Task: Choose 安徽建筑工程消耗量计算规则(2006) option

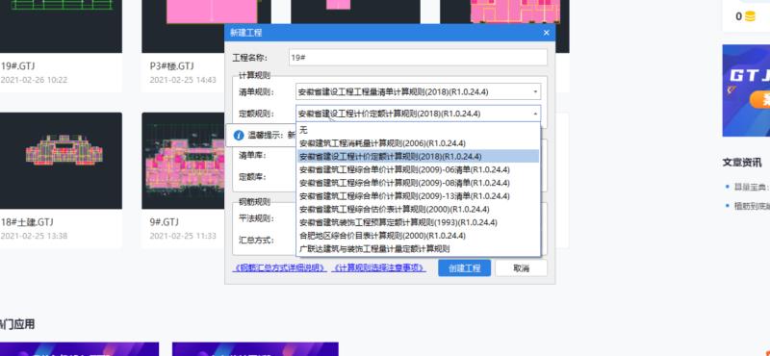Action: coord(418,143)
